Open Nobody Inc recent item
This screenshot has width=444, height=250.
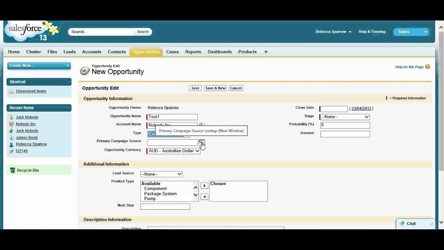point(26,124)
